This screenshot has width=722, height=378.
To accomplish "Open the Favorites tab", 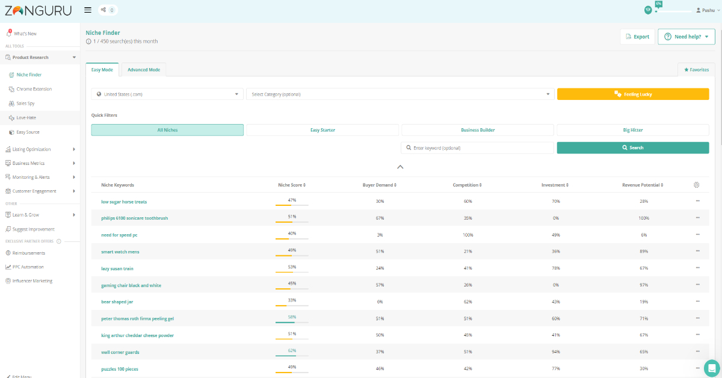I will [x=696, y=70].
